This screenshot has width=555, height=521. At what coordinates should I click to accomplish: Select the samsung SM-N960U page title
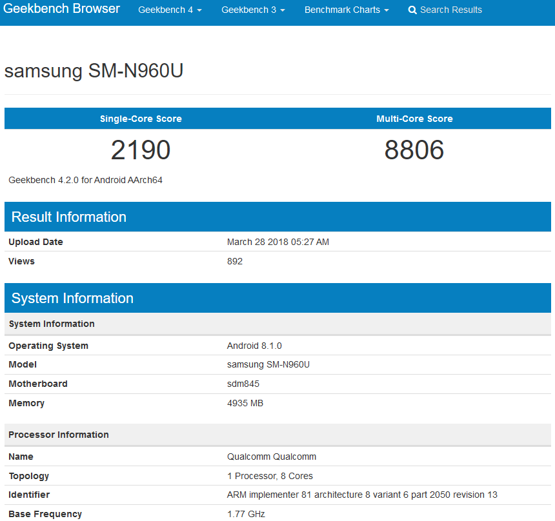click(x=94, y=70)
